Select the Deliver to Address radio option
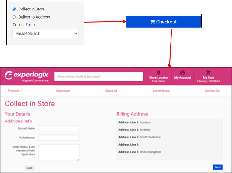Screen dimensions: 232x173 pos(14,17)
